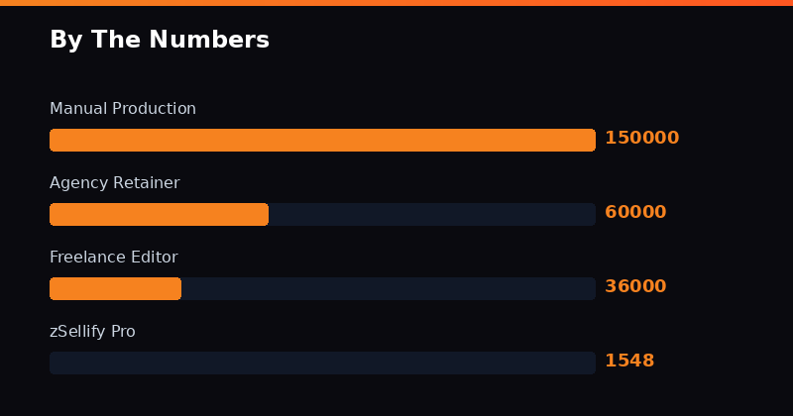Click the word 'Pro' above the last bar
Screen dimensions: 793x416
pyautogui.click(x=123, y=332)
